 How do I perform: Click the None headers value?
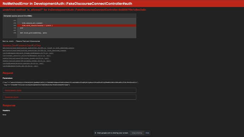click(x=5, y=115)
